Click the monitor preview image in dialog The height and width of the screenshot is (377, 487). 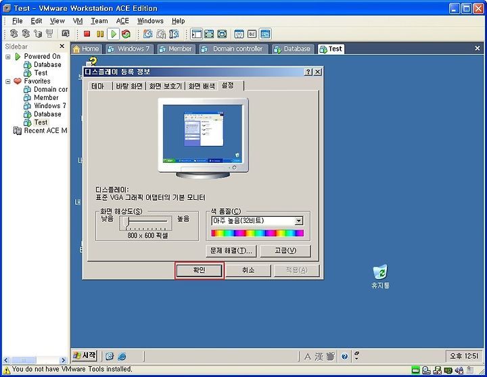[x=203, y=139]
